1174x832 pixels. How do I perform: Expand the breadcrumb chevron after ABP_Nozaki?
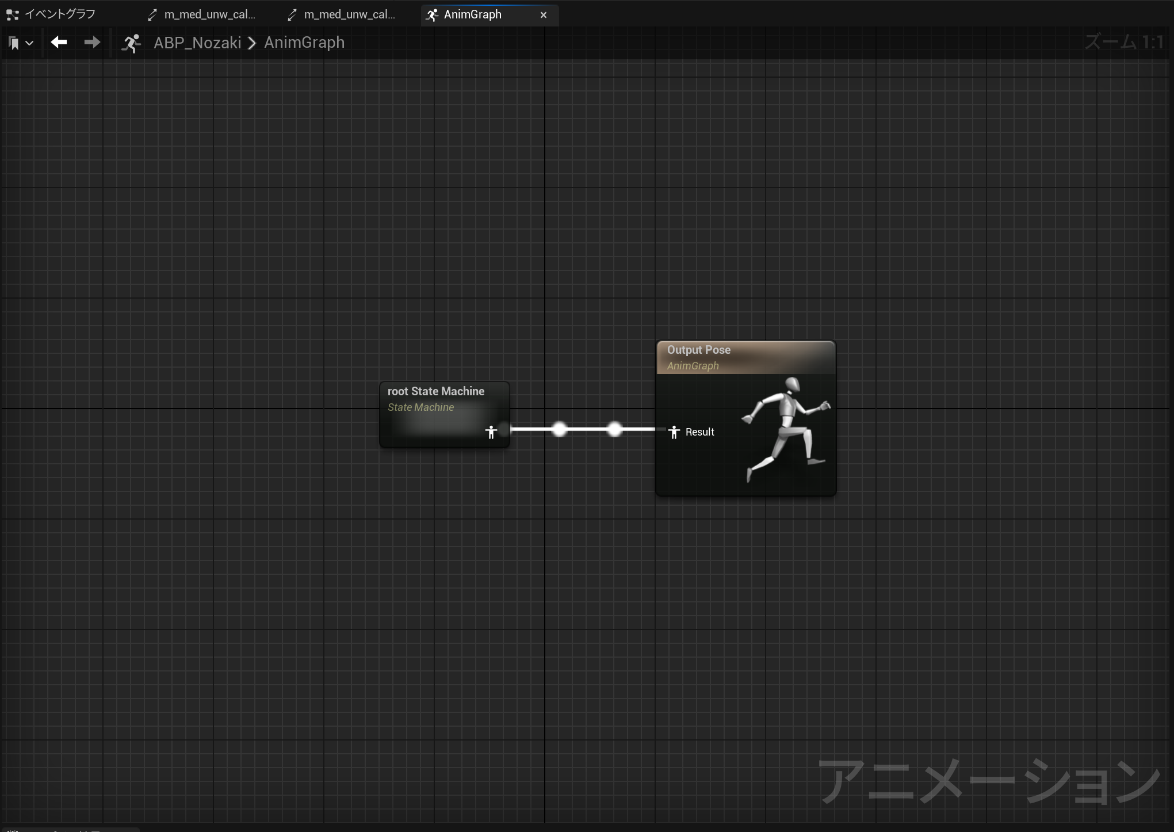click(x=252, y=43)
